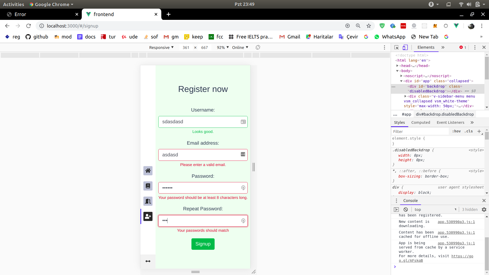This screenshot has width=489, height=275.
Task: Select the inspect element picker icon
Action: point(396,47)
